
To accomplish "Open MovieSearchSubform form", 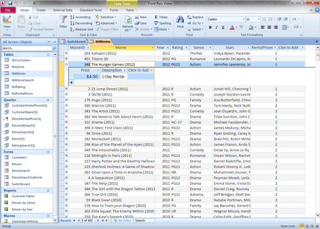I will click(26, 177).
